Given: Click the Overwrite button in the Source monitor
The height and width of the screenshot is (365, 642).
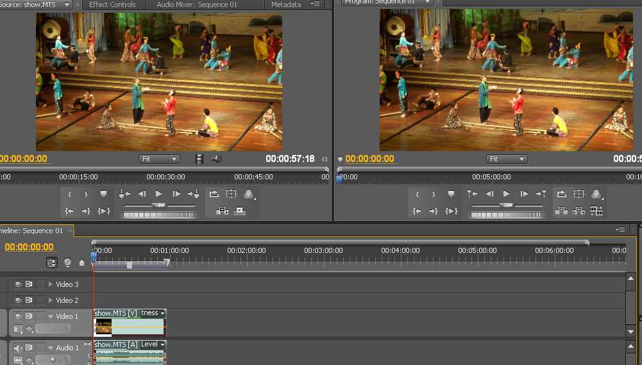Looking at the screenshot, I should tap(239, 211).
